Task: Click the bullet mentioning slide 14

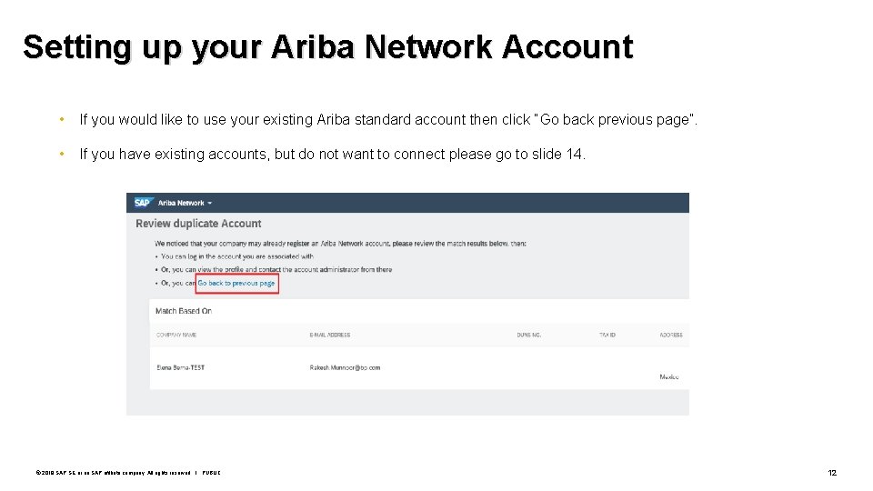Action: coord(333,155)
